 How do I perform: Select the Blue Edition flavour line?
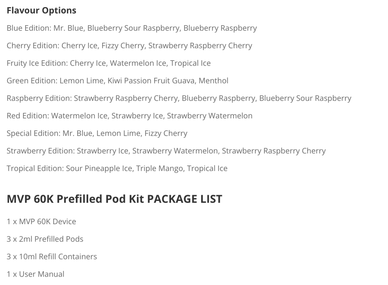click(x=132, y=28)
